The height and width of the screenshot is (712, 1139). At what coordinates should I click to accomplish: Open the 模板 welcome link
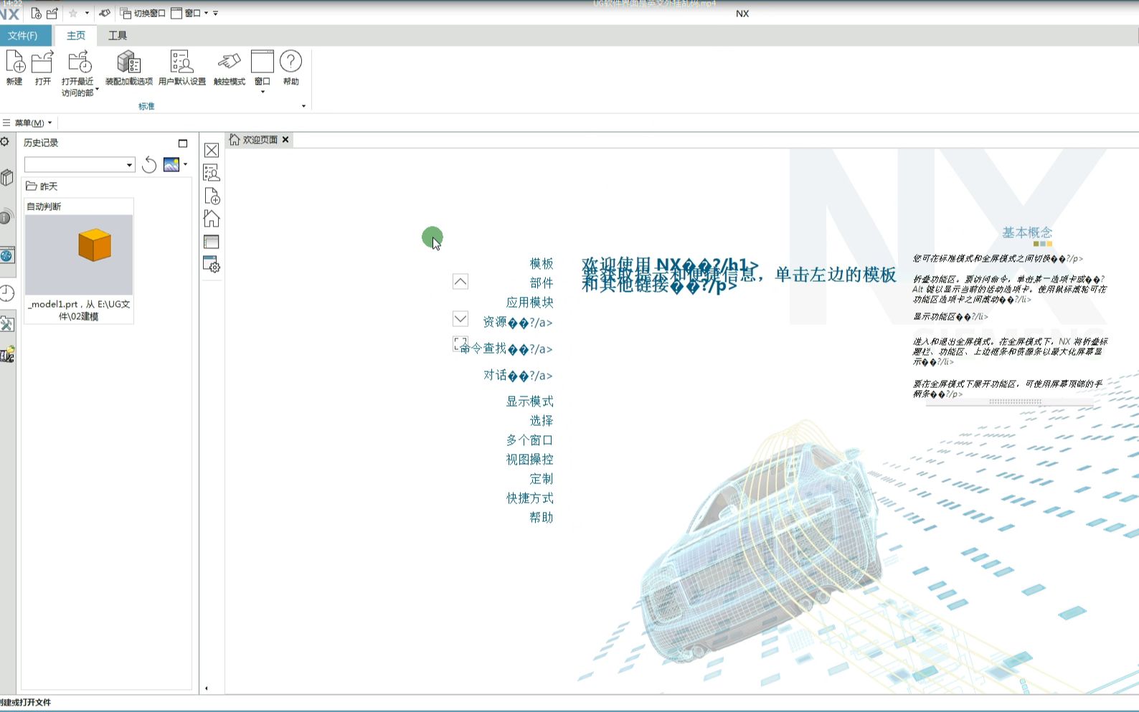point(542,264)
